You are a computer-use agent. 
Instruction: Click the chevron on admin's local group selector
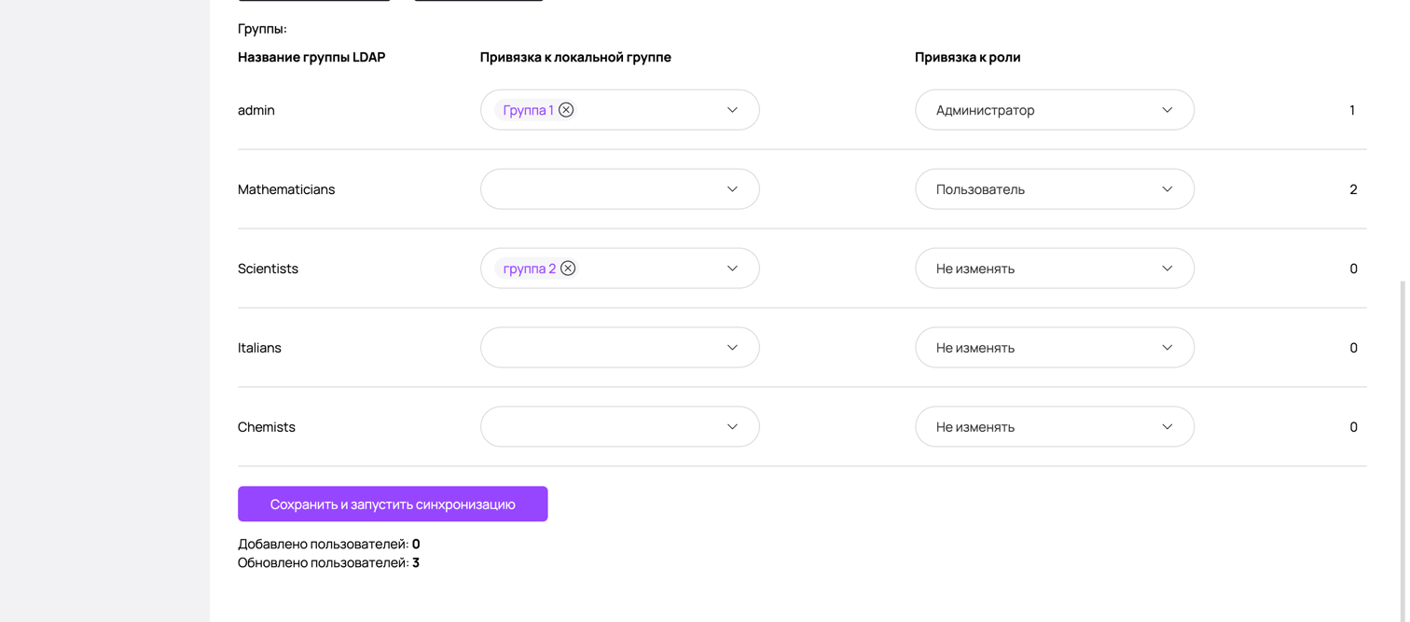(x=733, y=109)
